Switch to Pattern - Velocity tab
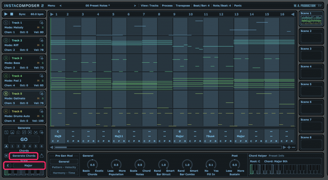This screenshot has width=328, height=180. tap(64, 167)
